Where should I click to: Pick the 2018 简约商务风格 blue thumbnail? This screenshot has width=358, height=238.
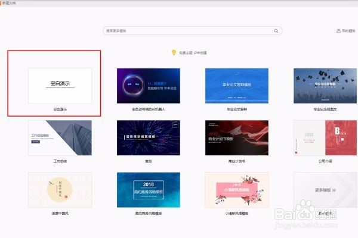(149, 190)
